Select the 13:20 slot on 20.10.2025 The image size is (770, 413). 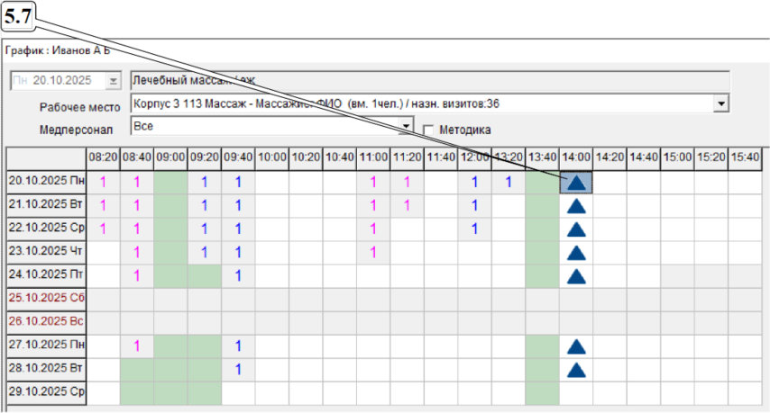click(509, 183)
